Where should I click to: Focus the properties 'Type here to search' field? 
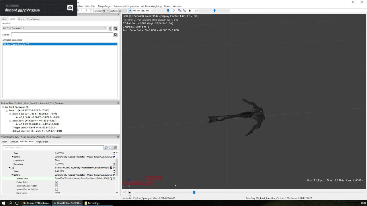(x=53, y=148)
